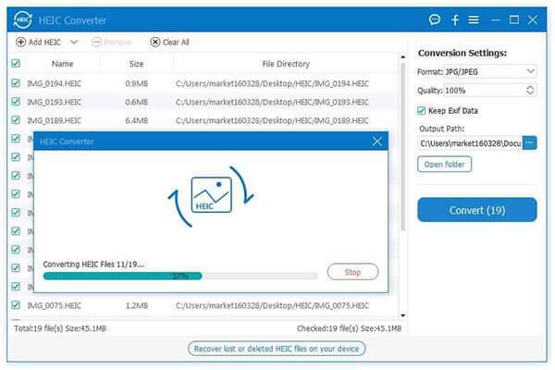Uncheck the IMG_0075.HEIC checkbox
Screen dimensions: 555x370
click(x=16, y=305)
